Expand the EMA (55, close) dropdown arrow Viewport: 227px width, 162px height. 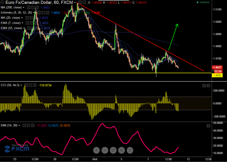[x=24, y=28]
